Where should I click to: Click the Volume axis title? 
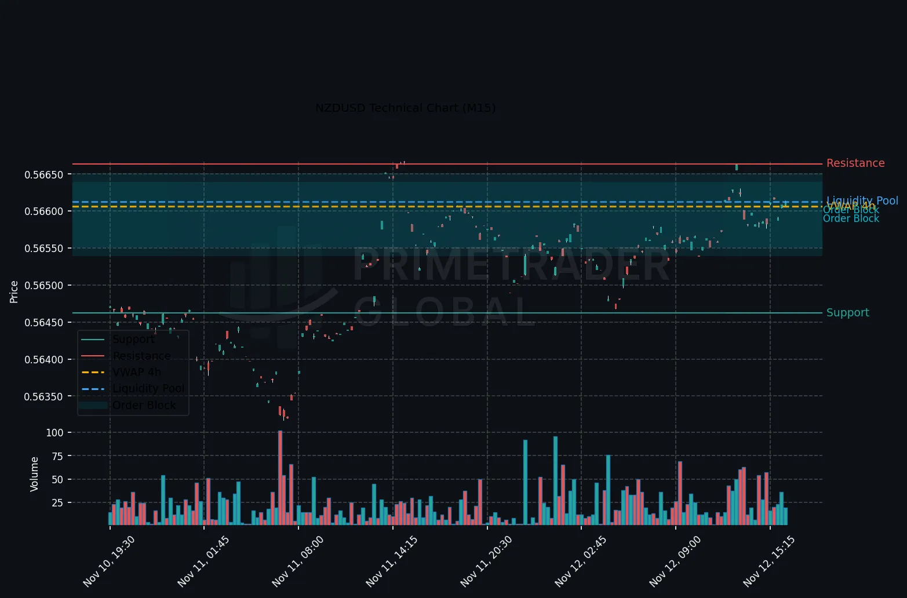pos(34,474)
